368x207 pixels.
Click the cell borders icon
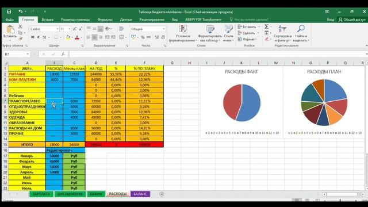(56, 37)
